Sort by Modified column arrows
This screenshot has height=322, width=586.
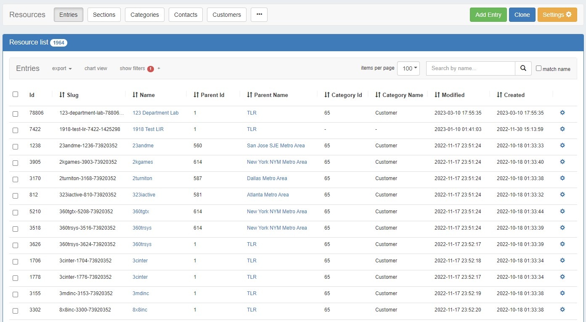(437, 95)
